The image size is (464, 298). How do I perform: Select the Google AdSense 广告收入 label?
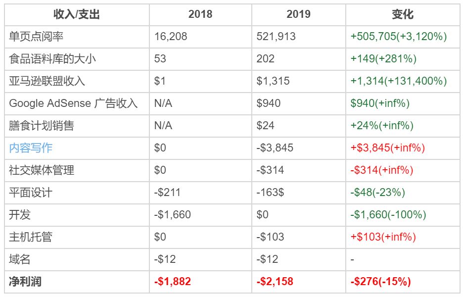click(73, 103)
